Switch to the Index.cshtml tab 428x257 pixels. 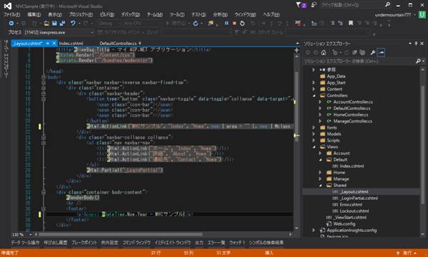pos(71,43)
